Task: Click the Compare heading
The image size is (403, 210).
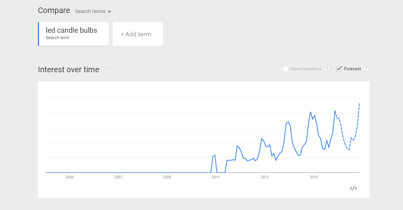Action: [54, 11]
